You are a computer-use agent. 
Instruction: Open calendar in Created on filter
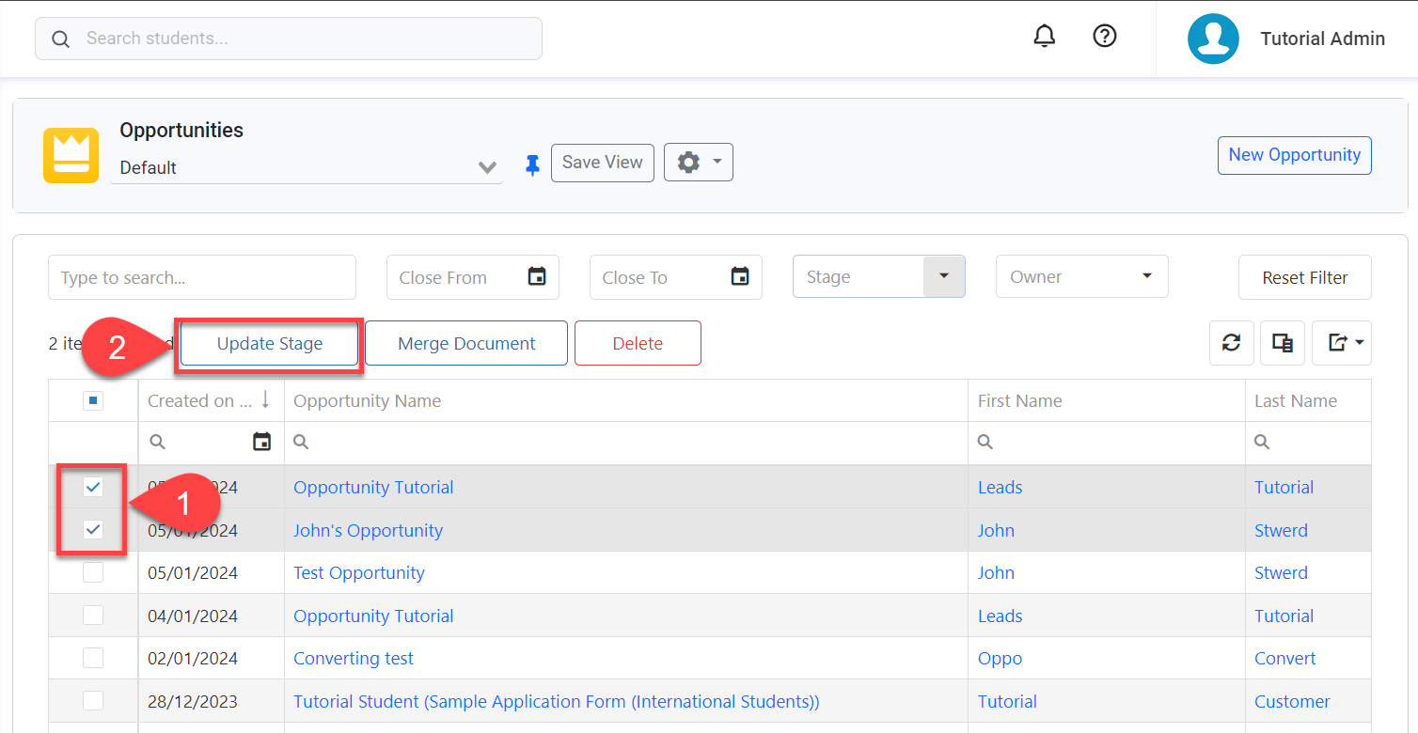pos(262,442)
